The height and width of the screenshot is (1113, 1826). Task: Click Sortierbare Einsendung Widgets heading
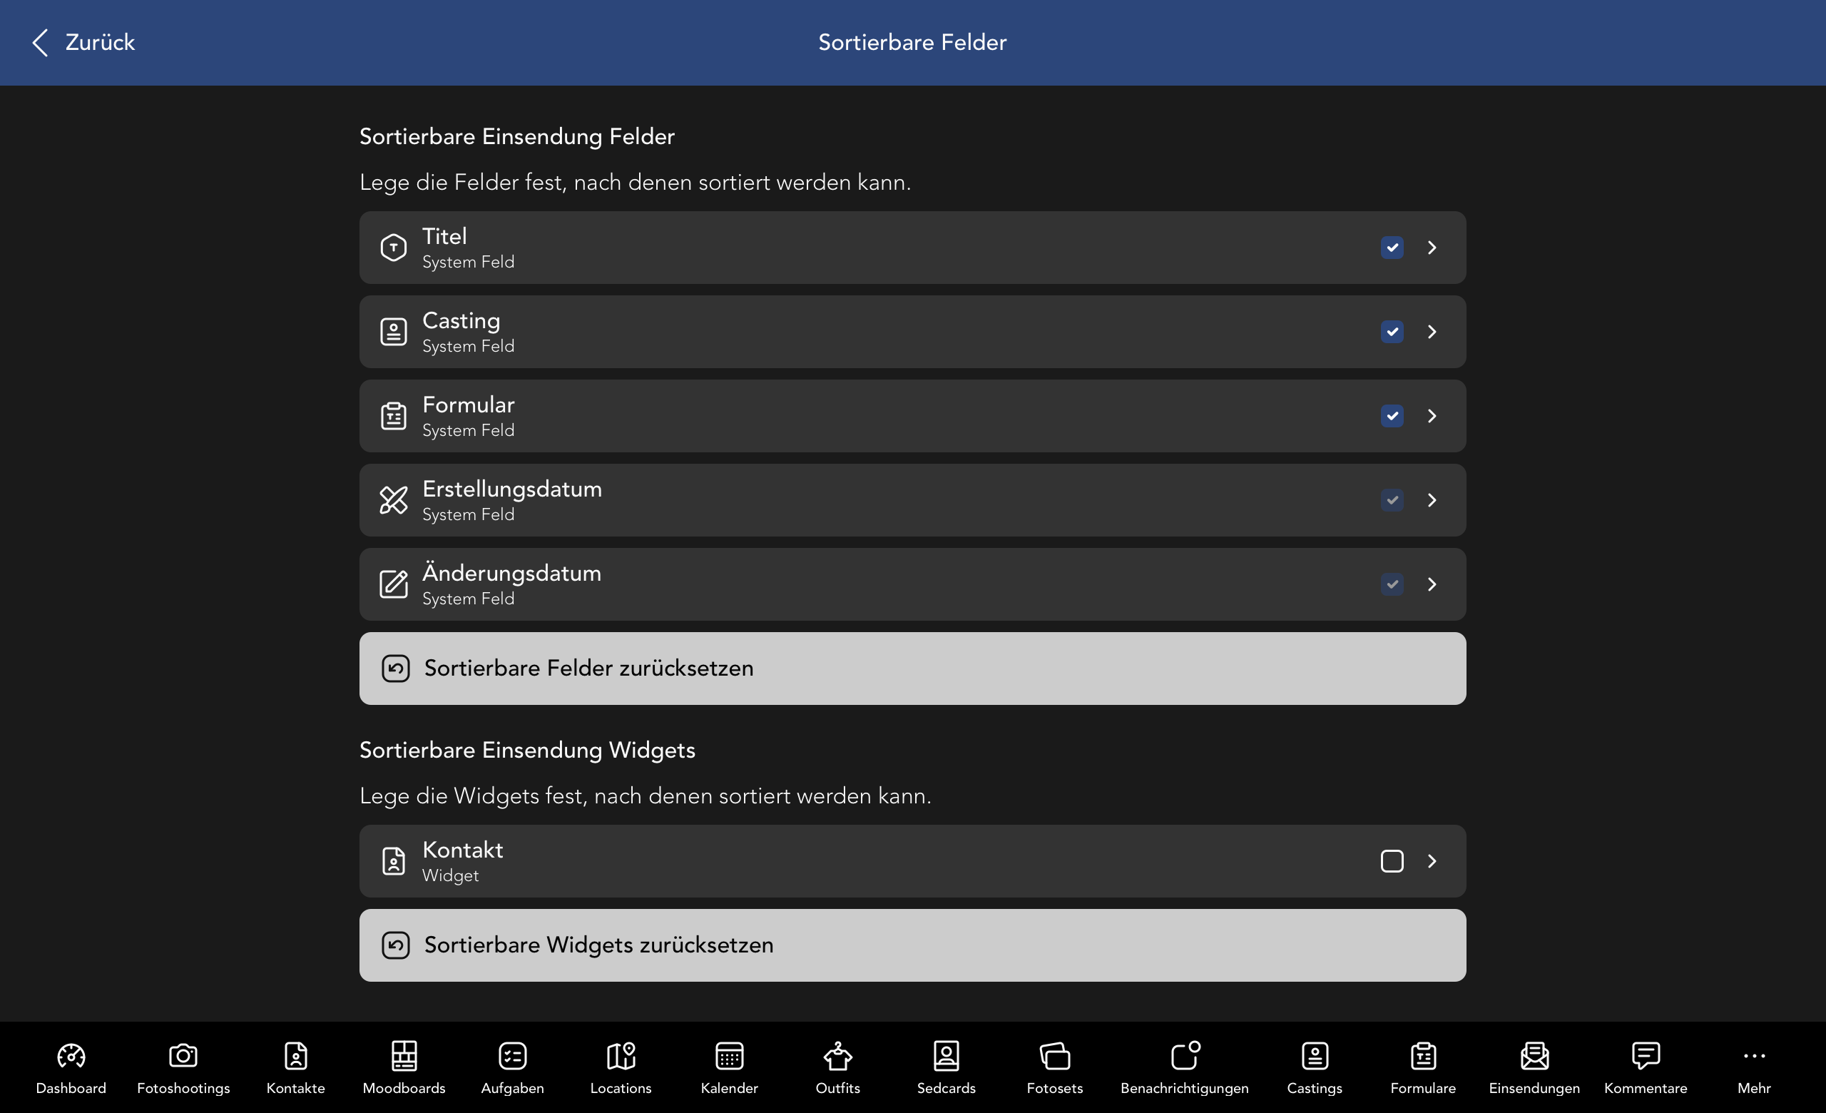[x=527, y=751]
